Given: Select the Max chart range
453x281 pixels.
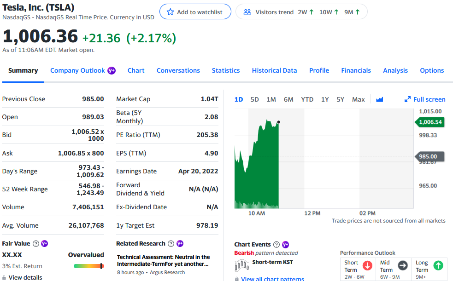Looking at the screenshot, I should tap(358, 99).
